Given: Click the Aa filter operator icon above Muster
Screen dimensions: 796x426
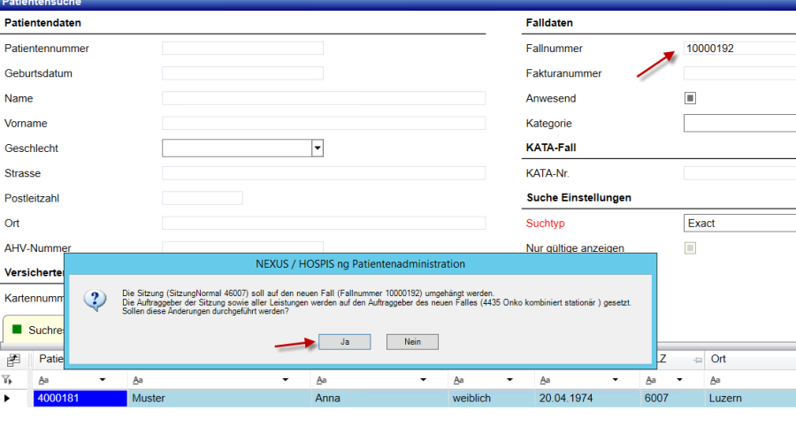Looking at the screenshot, I should click(x=138, y=380).
